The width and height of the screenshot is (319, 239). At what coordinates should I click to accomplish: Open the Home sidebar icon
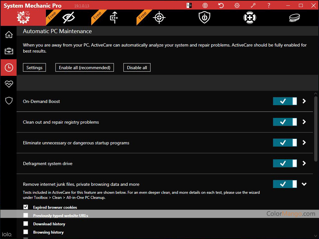[9, 35]
